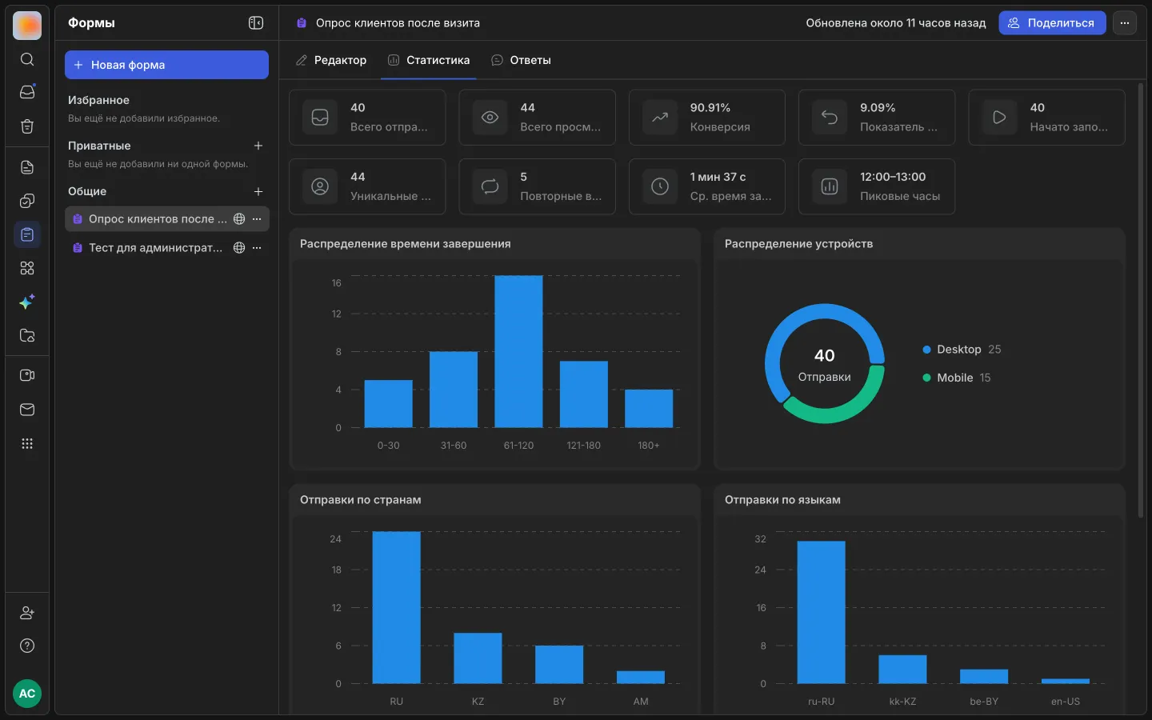This screenshot has height=720, width=1152.
Task: Click globe icon on Опрос клиентов row
Action: click(x=239, y=219)
